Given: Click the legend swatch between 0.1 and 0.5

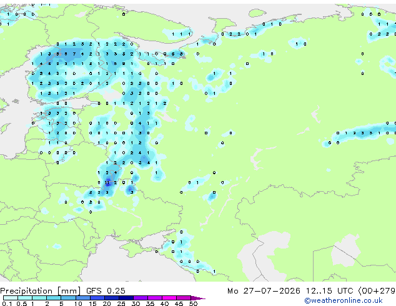Looking at the screenshot, I should [11, 298].
